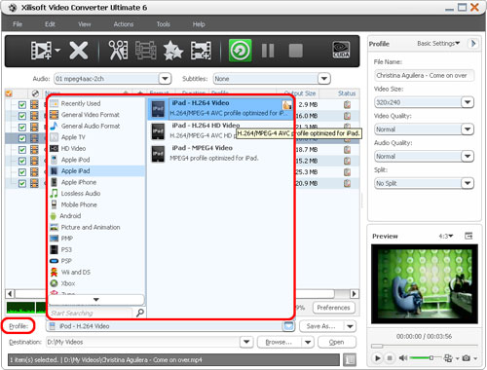Click the Preferences button
Viewport: 487px width, 370px height.
tap(334, 308)
